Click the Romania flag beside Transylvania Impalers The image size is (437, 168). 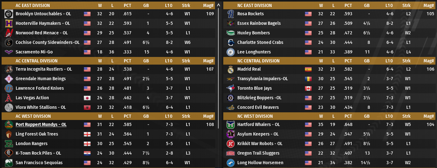308,79
